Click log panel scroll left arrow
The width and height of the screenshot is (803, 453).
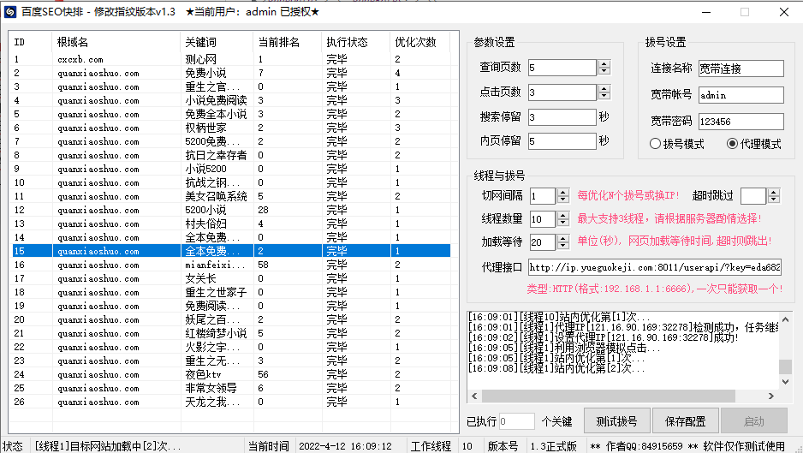[x=474, y=396]
